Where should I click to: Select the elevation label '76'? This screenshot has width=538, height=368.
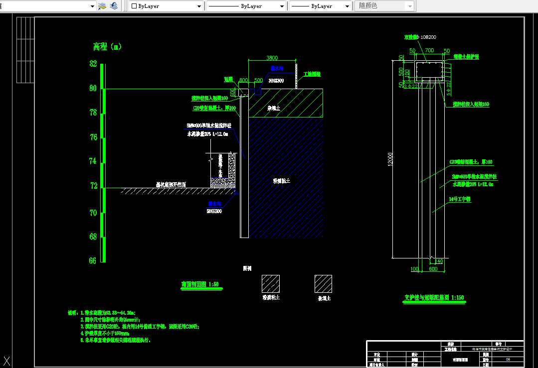tap(93, 137)
